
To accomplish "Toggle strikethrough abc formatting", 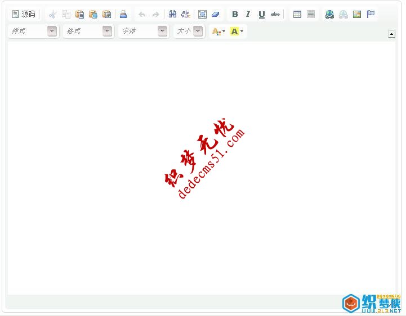I will (x=275, y=14).
